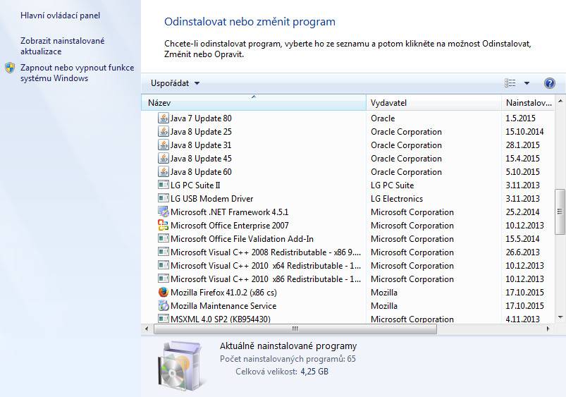Click the Visual C++ 2008 Redistributable icon
Image resolution: width=566 pixels, height=397 pixels.
tap(164, 252)
